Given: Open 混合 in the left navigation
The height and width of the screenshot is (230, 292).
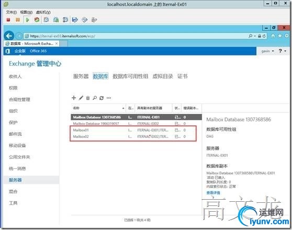Looking at the screenshot, I should point(13,191).
